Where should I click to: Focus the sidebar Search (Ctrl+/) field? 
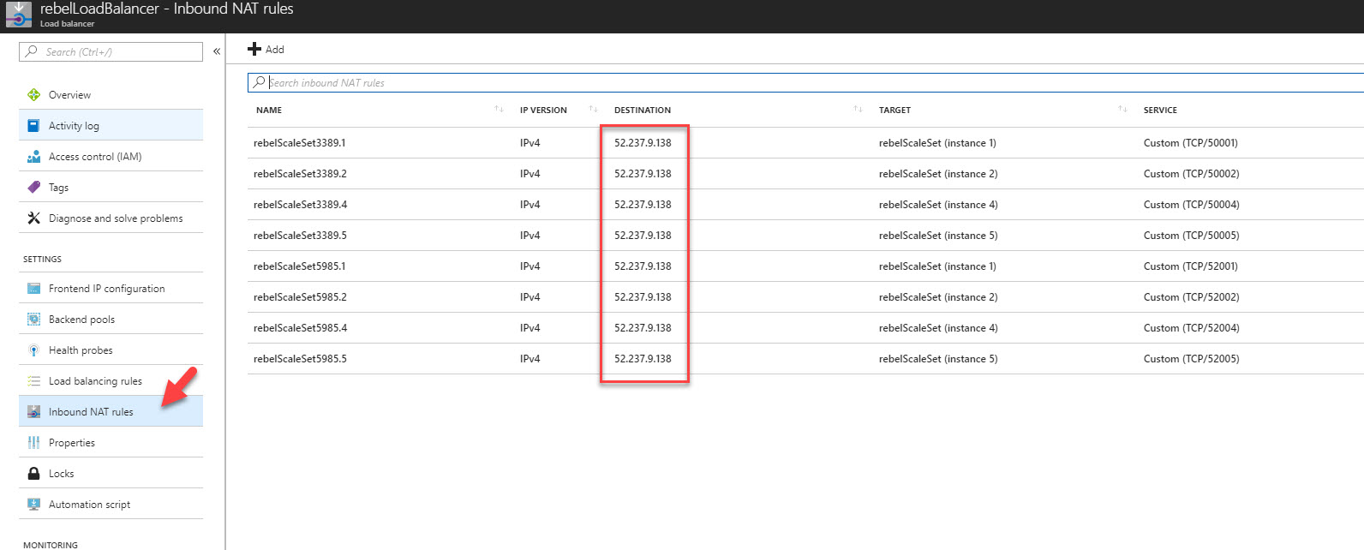tap(111, 51)
